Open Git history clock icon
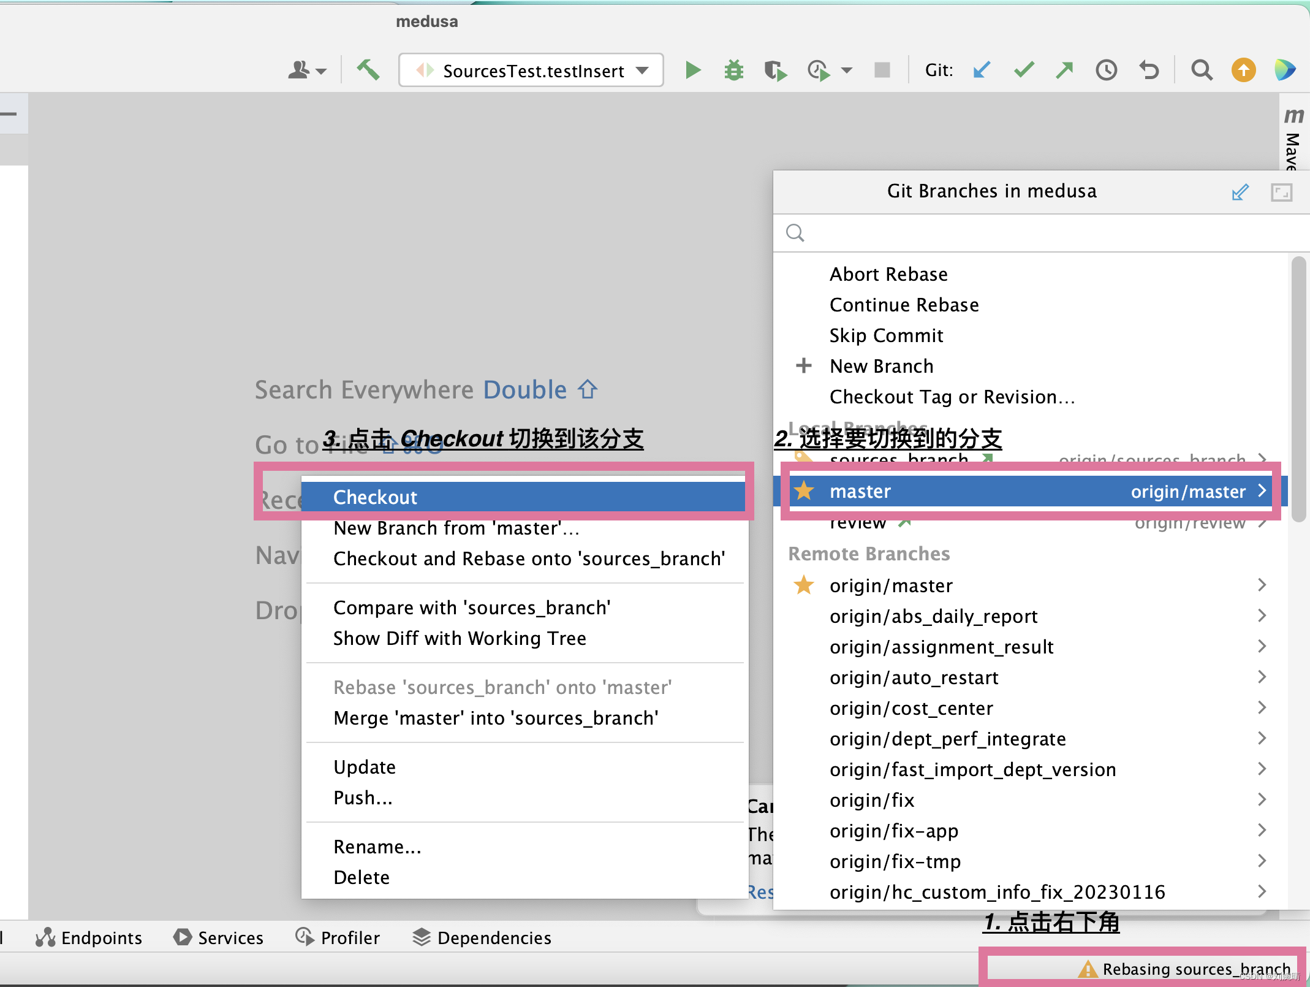Screen dimensions: 1310x987 [1106, 70]
